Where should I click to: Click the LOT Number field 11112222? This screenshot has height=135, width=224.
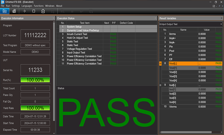click(35, 35)
